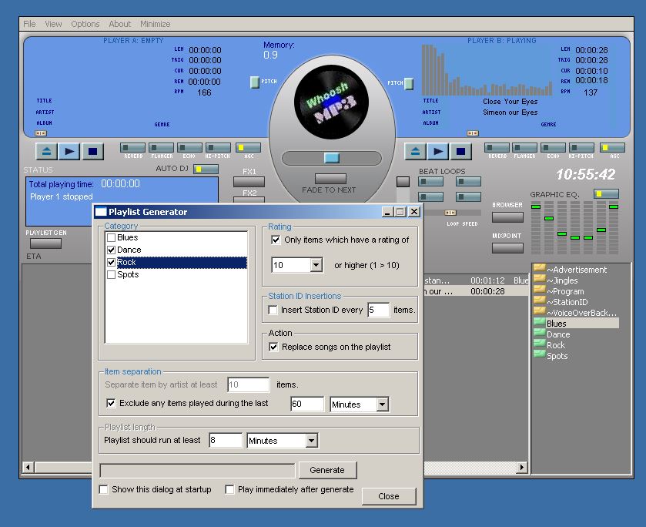Stop Player A playback
This screenshot has height=527, width=646.
pyautogui.click(x=92, y=151)
